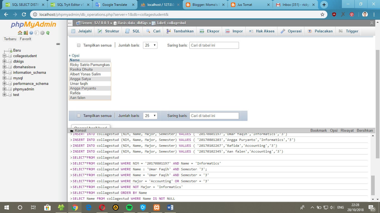Check the upper Tampilkan semua checkbox

point(79,45)
